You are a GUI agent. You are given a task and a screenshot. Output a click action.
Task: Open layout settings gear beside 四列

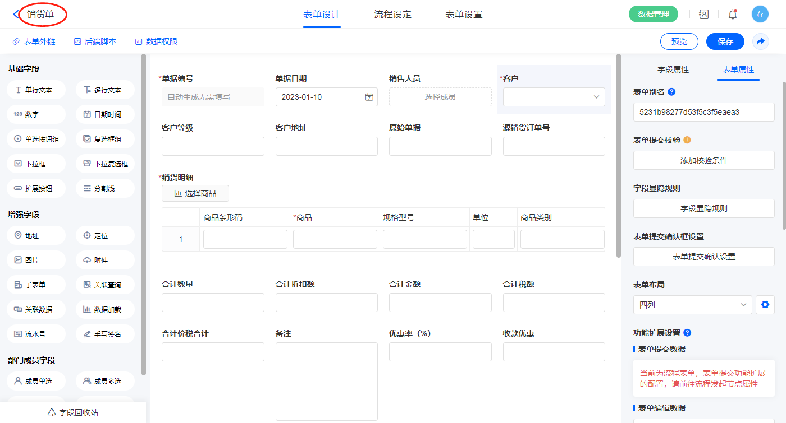tap(764, 305)
